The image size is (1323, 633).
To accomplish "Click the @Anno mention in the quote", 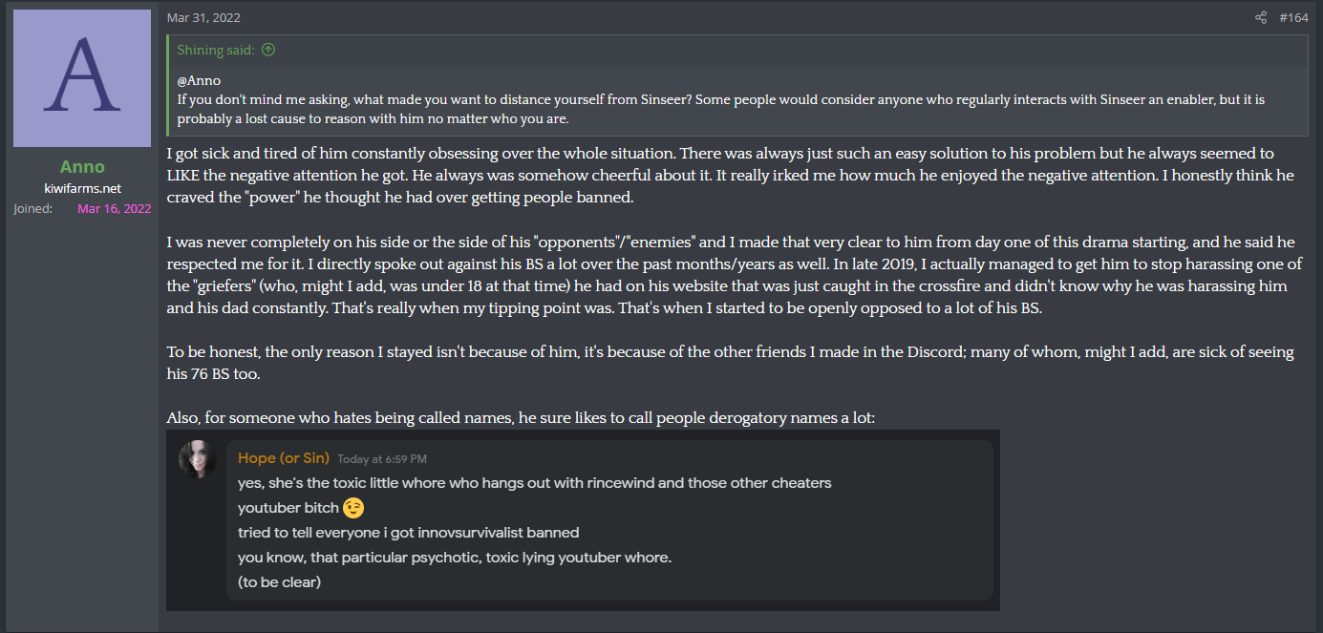I will pyautogui.click(x=199, y=81).
